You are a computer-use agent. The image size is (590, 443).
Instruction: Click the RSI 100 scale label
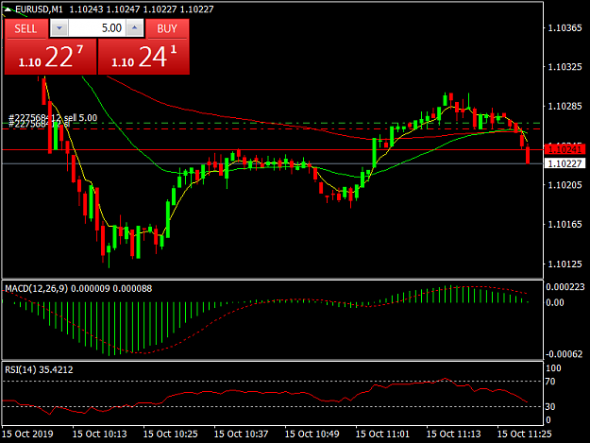point(553,368)
